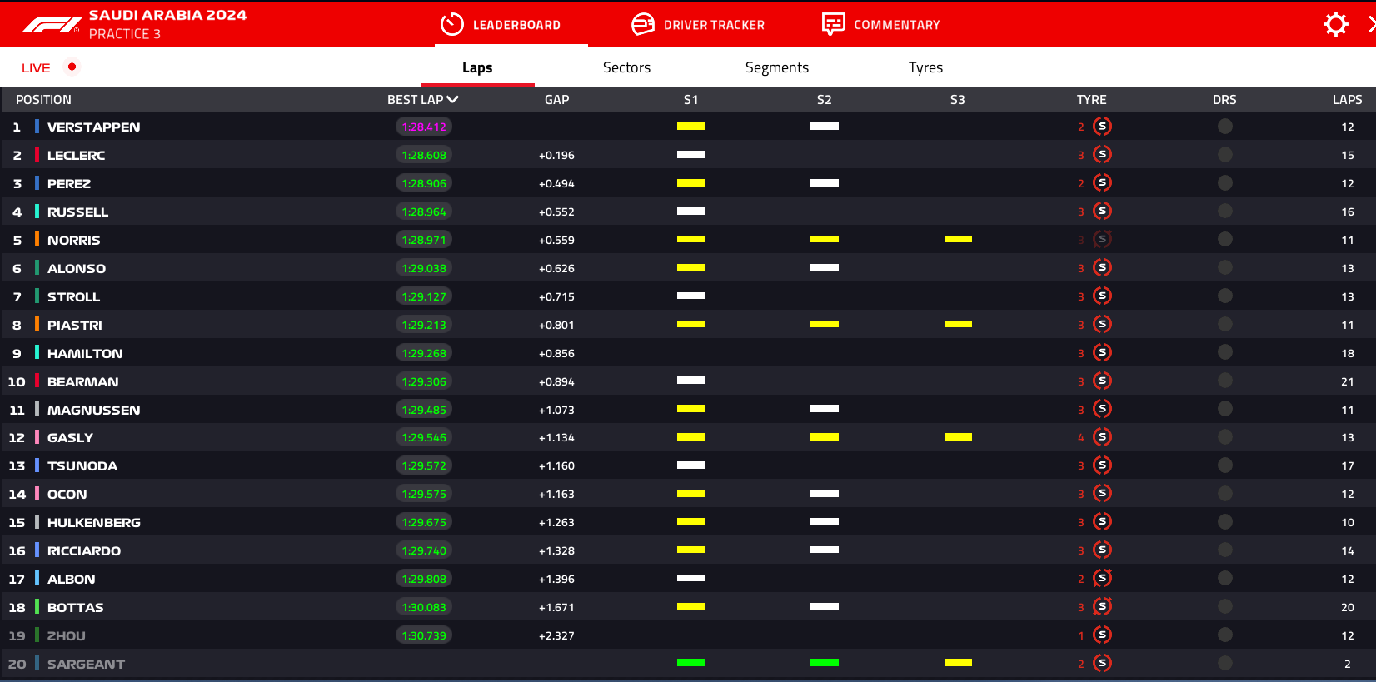Click Bottas's DRS indicator
1376x682 pixels.
[1224, 607]
